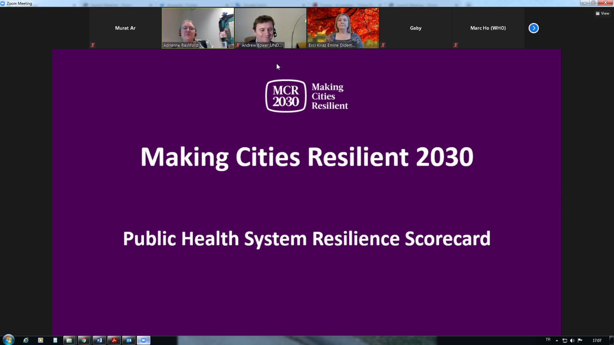Launch Internet Explorer from the taskbar
Image resolution: width=614 pixels, height=345 pixels.
[x=26, y=340]
